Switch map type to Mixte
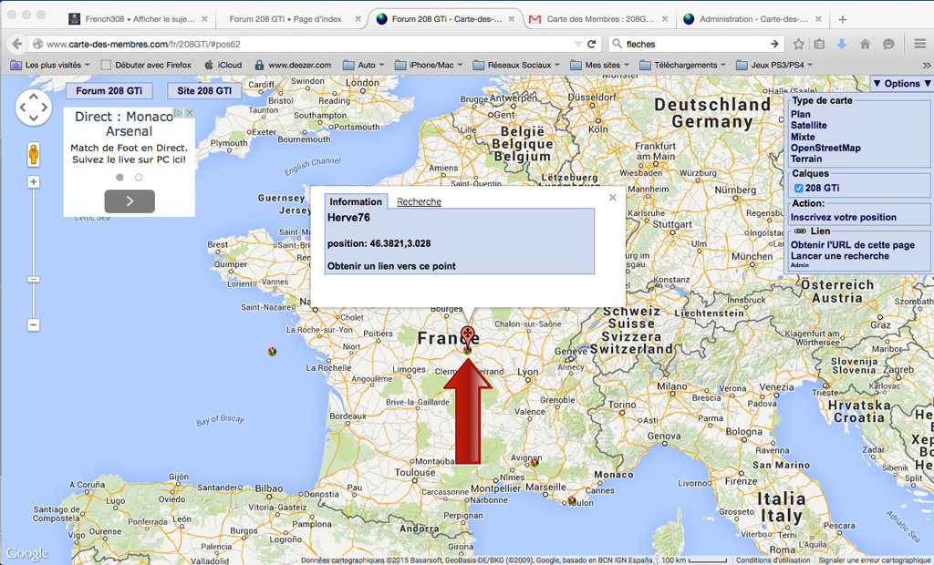 click(x=803, y=137)
